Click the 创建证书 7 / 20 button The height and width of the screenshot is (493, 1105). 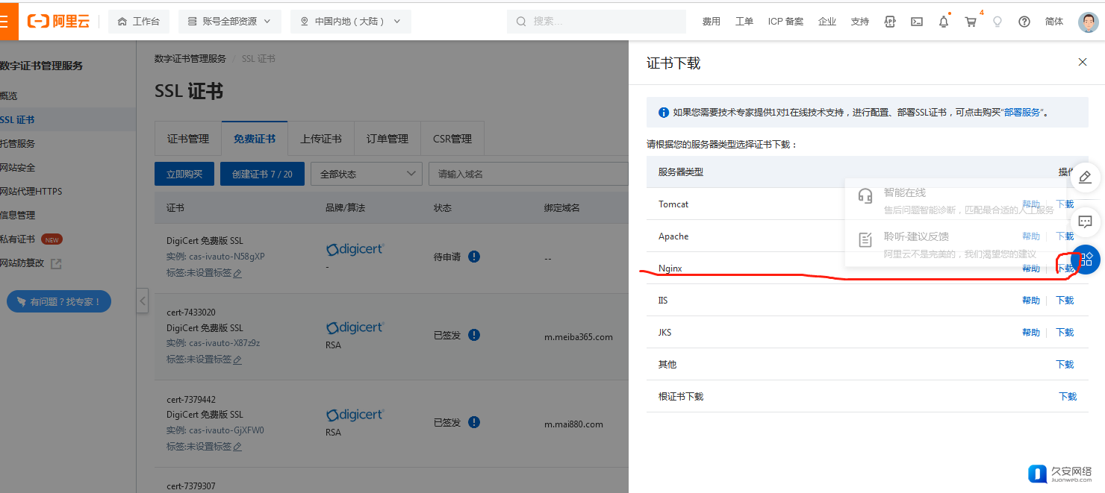click(262, 174)
